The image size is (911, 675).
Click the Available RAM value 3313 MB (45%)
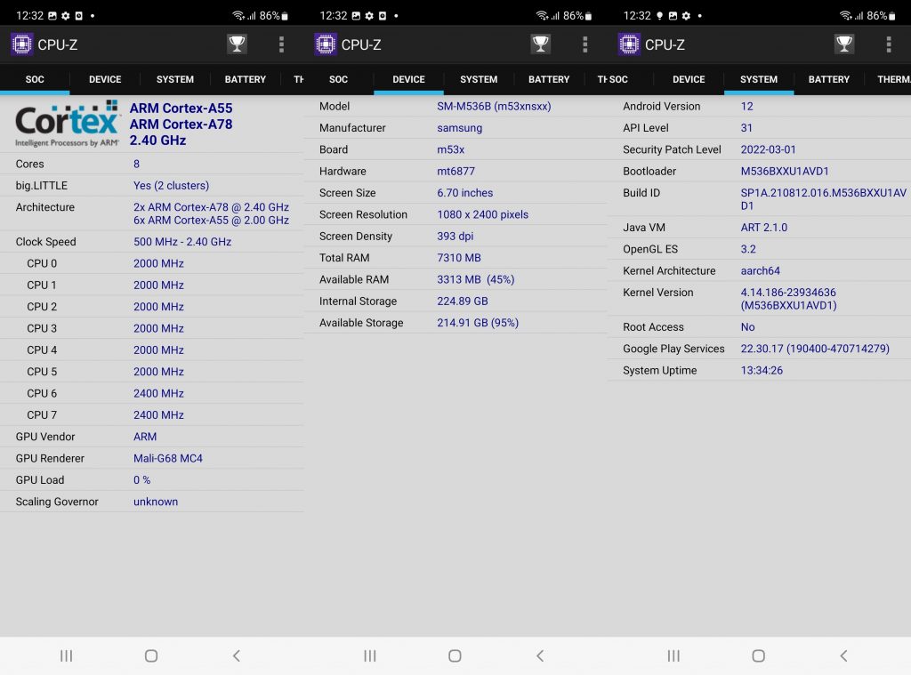tap(476, 279)
